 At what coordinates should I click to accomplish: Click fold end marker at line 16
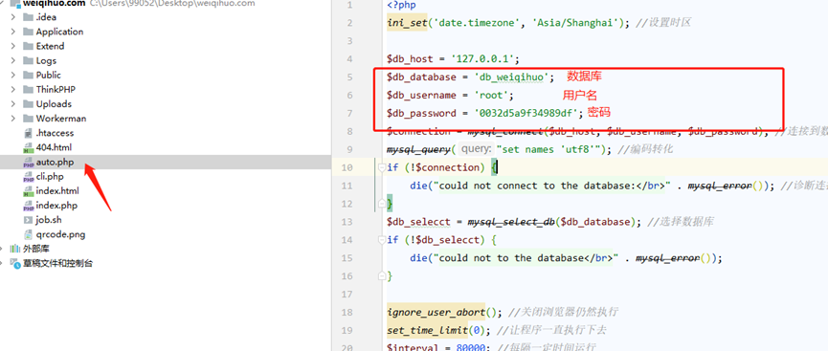pos(381,276)
